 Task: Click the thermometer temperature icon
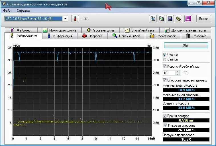point(75,19)
